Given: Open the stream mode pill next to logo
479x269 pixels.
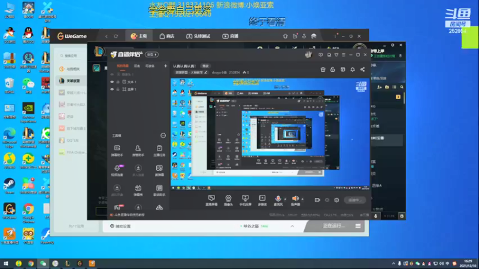Looking at the screenshot, I should [x=151, y=54].
